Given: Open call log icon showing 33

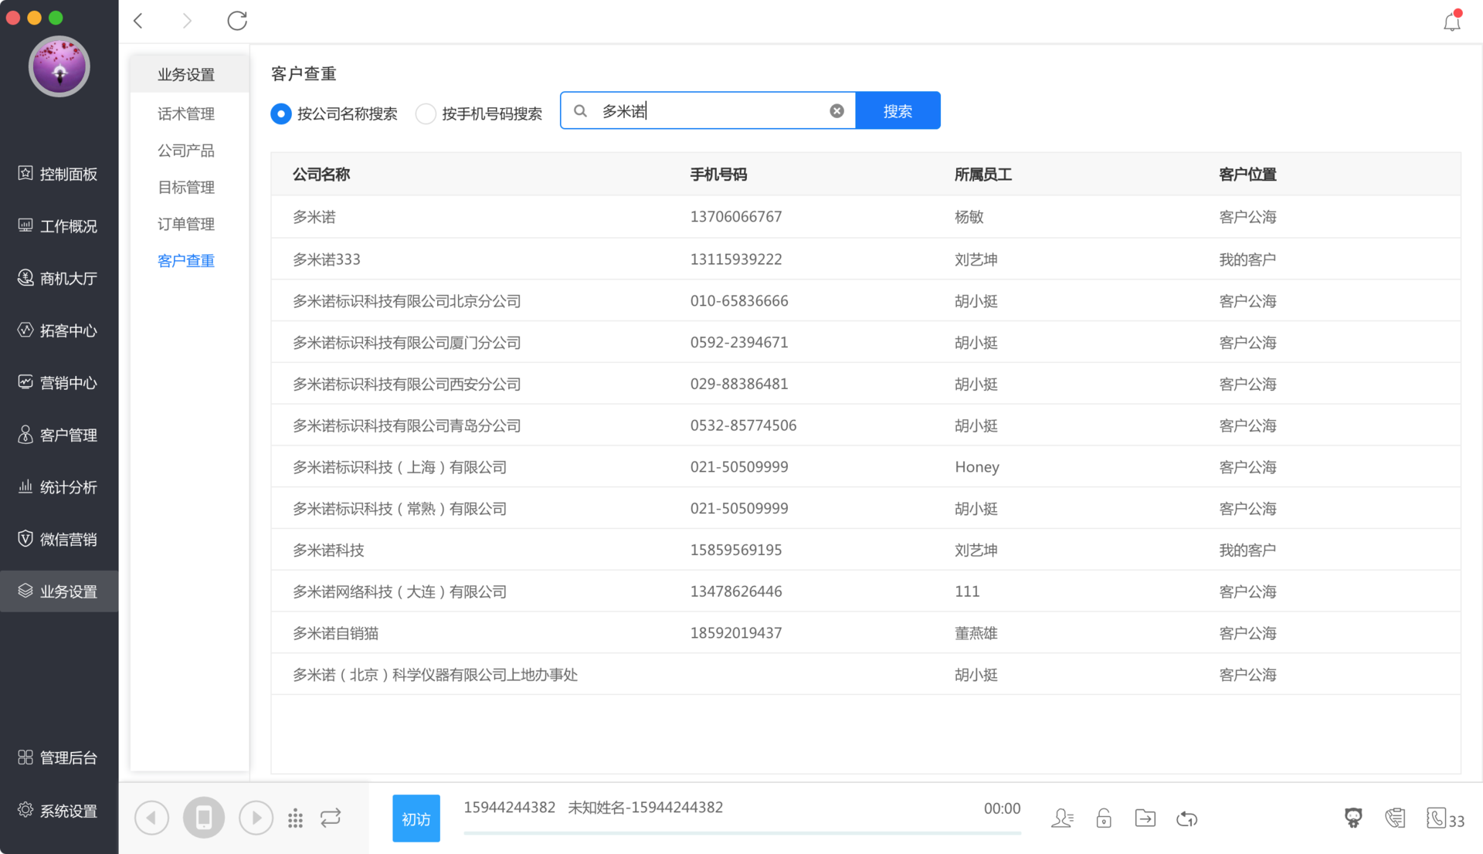Looking at the screenshot, I should [x=1445, y=818].
